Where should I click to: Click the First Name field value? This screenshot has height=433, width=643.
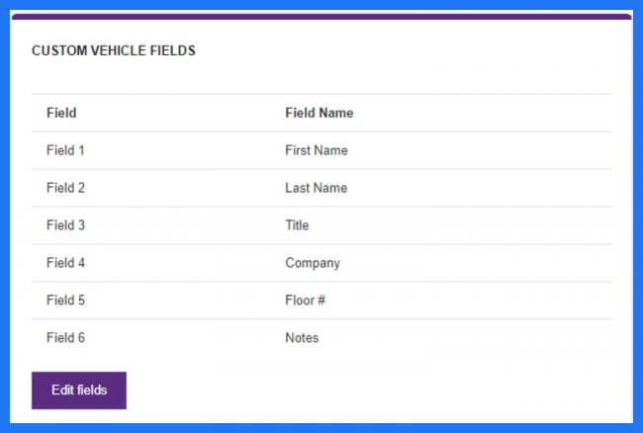point(317,150)
